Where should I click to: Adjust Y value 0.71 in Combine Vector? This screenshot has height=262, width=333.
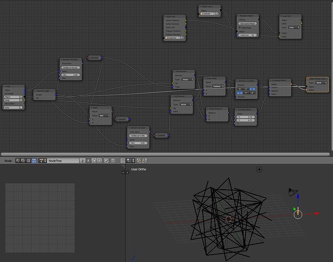click(246, 121)
